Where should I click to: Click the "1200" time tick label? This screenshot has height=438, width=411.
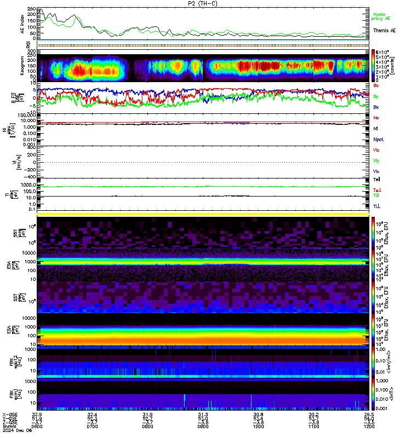[x=369, y=427]
